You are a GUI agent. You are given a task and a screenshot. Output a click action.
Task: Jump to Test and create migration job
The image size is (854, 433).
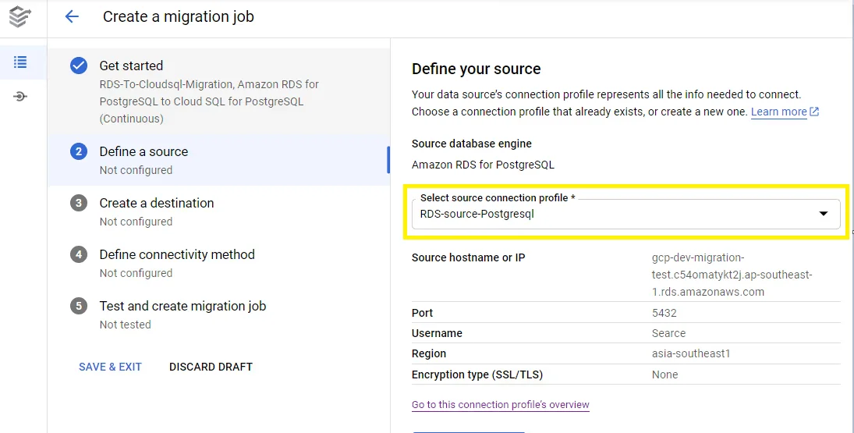182,307
